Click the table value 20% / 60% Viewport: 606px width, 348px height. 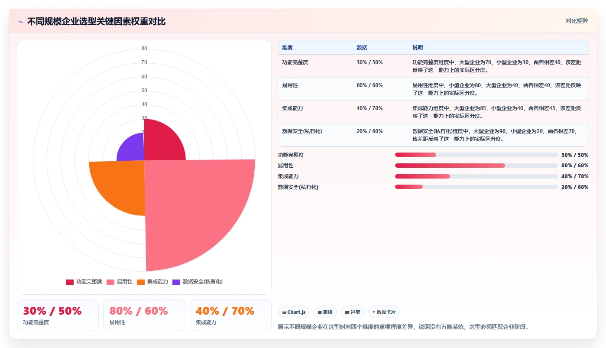(369, 131)
